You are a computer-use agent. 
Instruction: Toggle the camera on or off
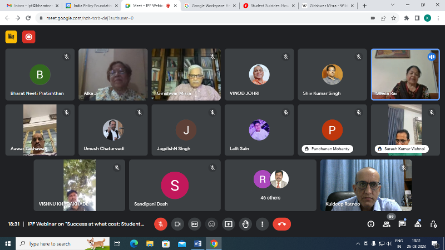tap(177, 224)
